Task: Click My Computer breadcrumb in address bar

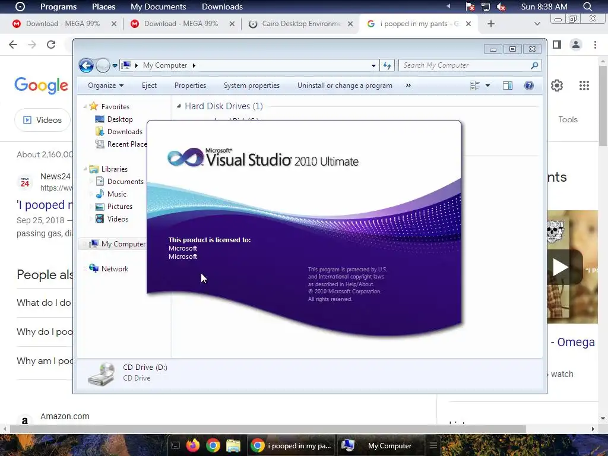Action: point(165,65)
